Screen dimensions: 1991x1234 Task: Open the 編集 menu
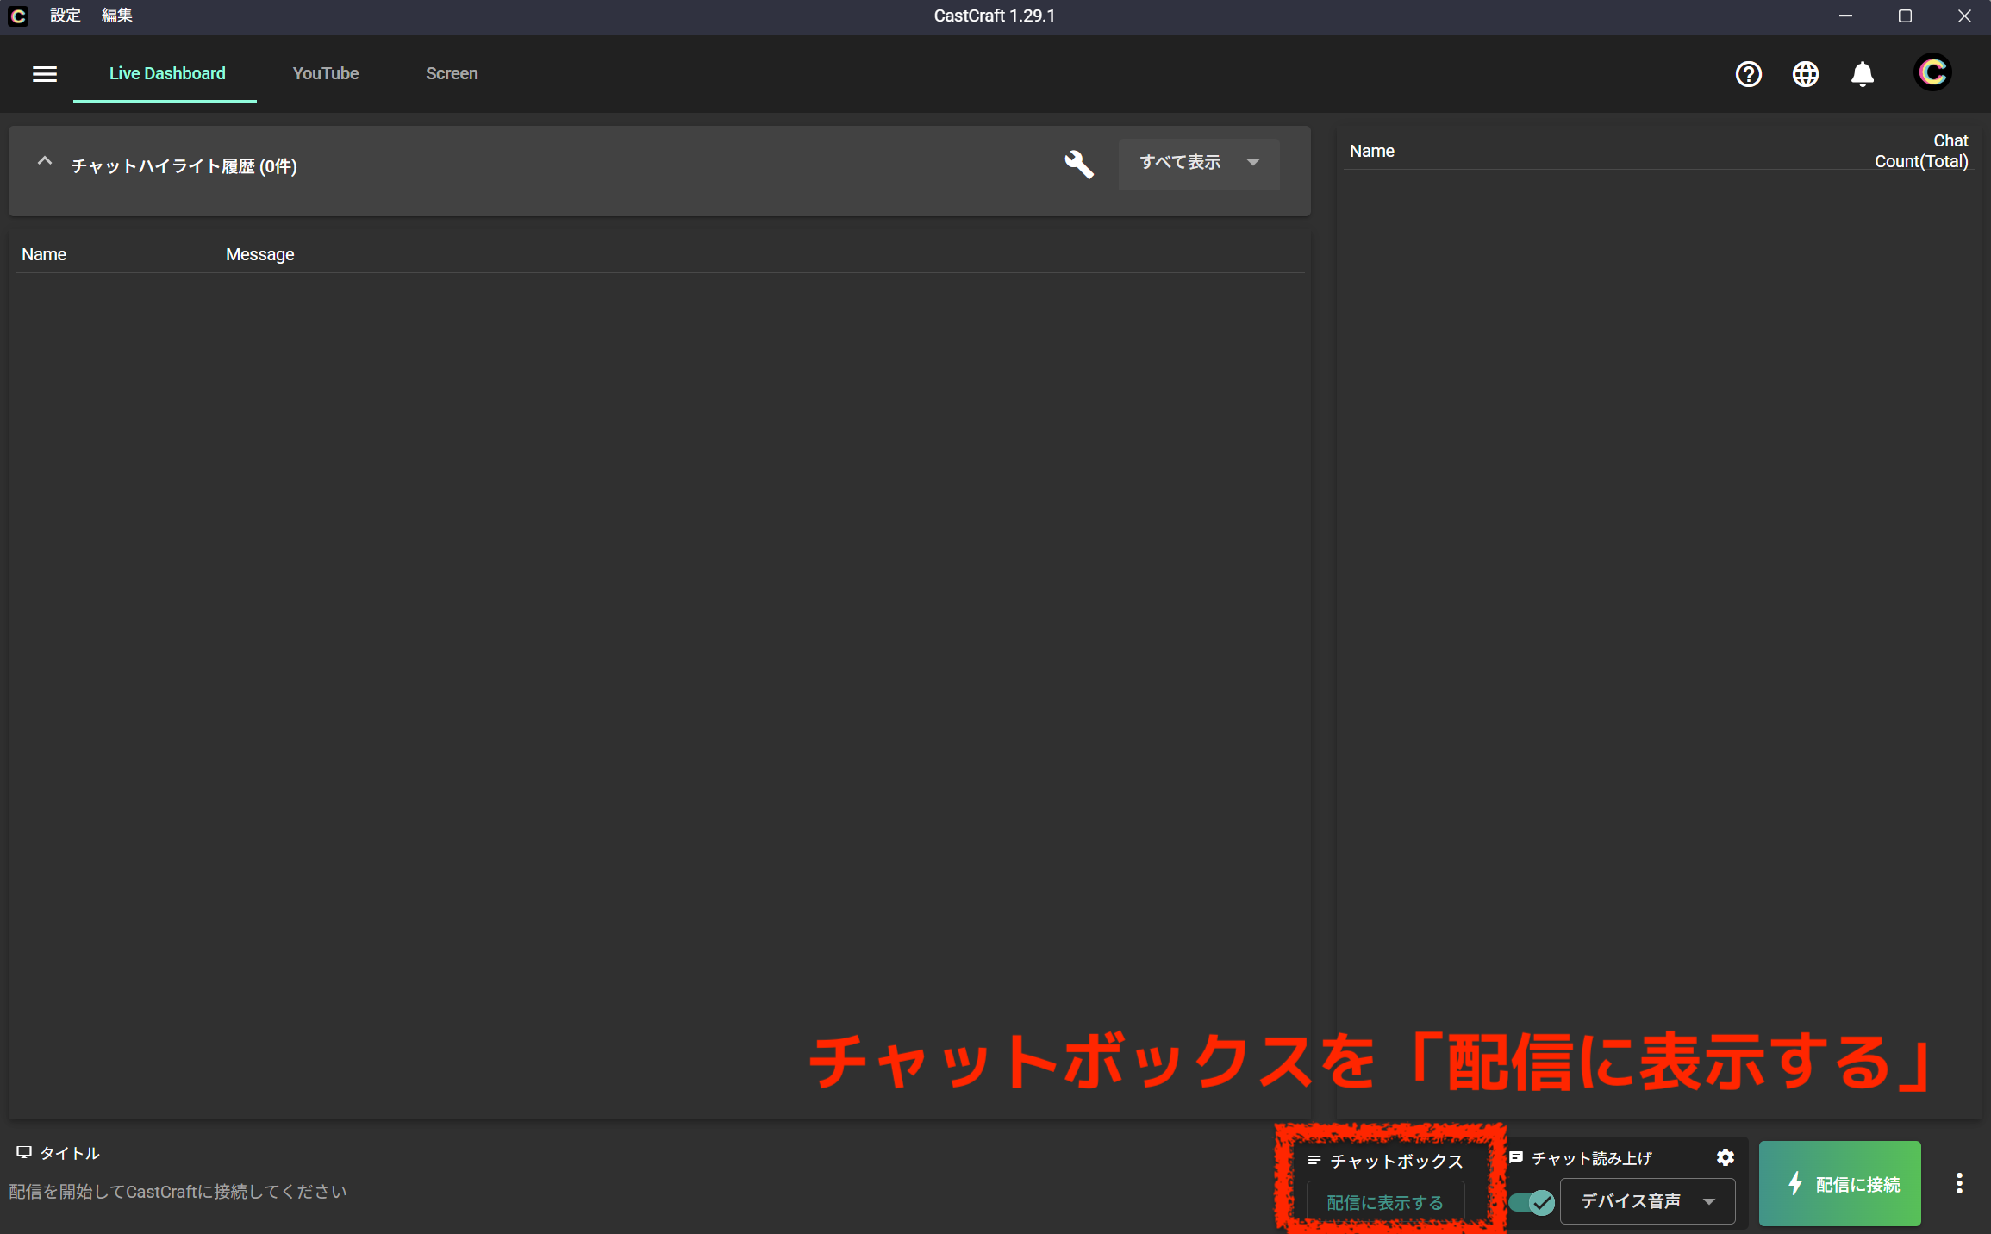pos(116,16)
